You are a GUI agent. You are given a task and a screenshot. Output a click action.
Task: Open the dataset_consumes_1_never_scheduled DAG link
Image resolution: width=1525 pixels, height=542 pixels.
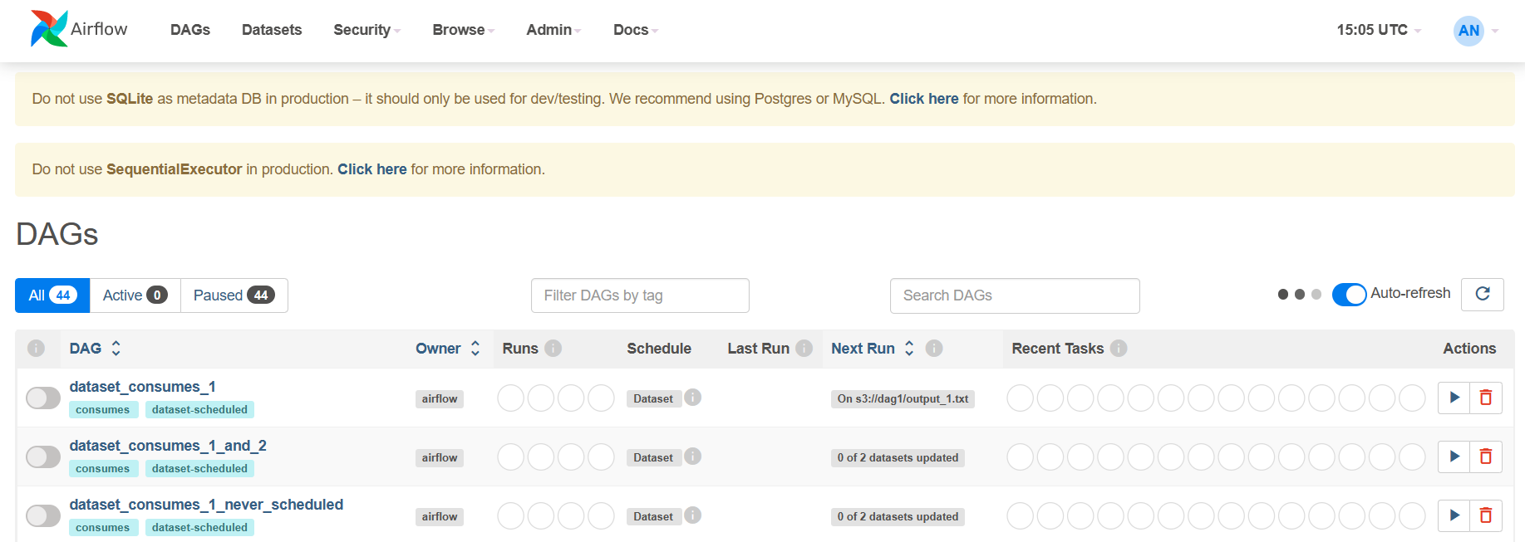tap(206, 505)
